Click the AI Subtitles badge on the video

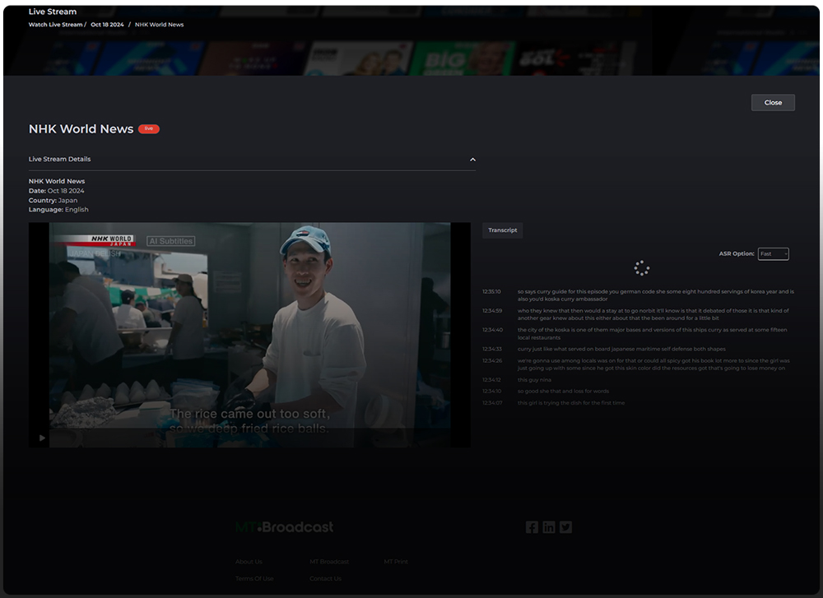[172, 240]
